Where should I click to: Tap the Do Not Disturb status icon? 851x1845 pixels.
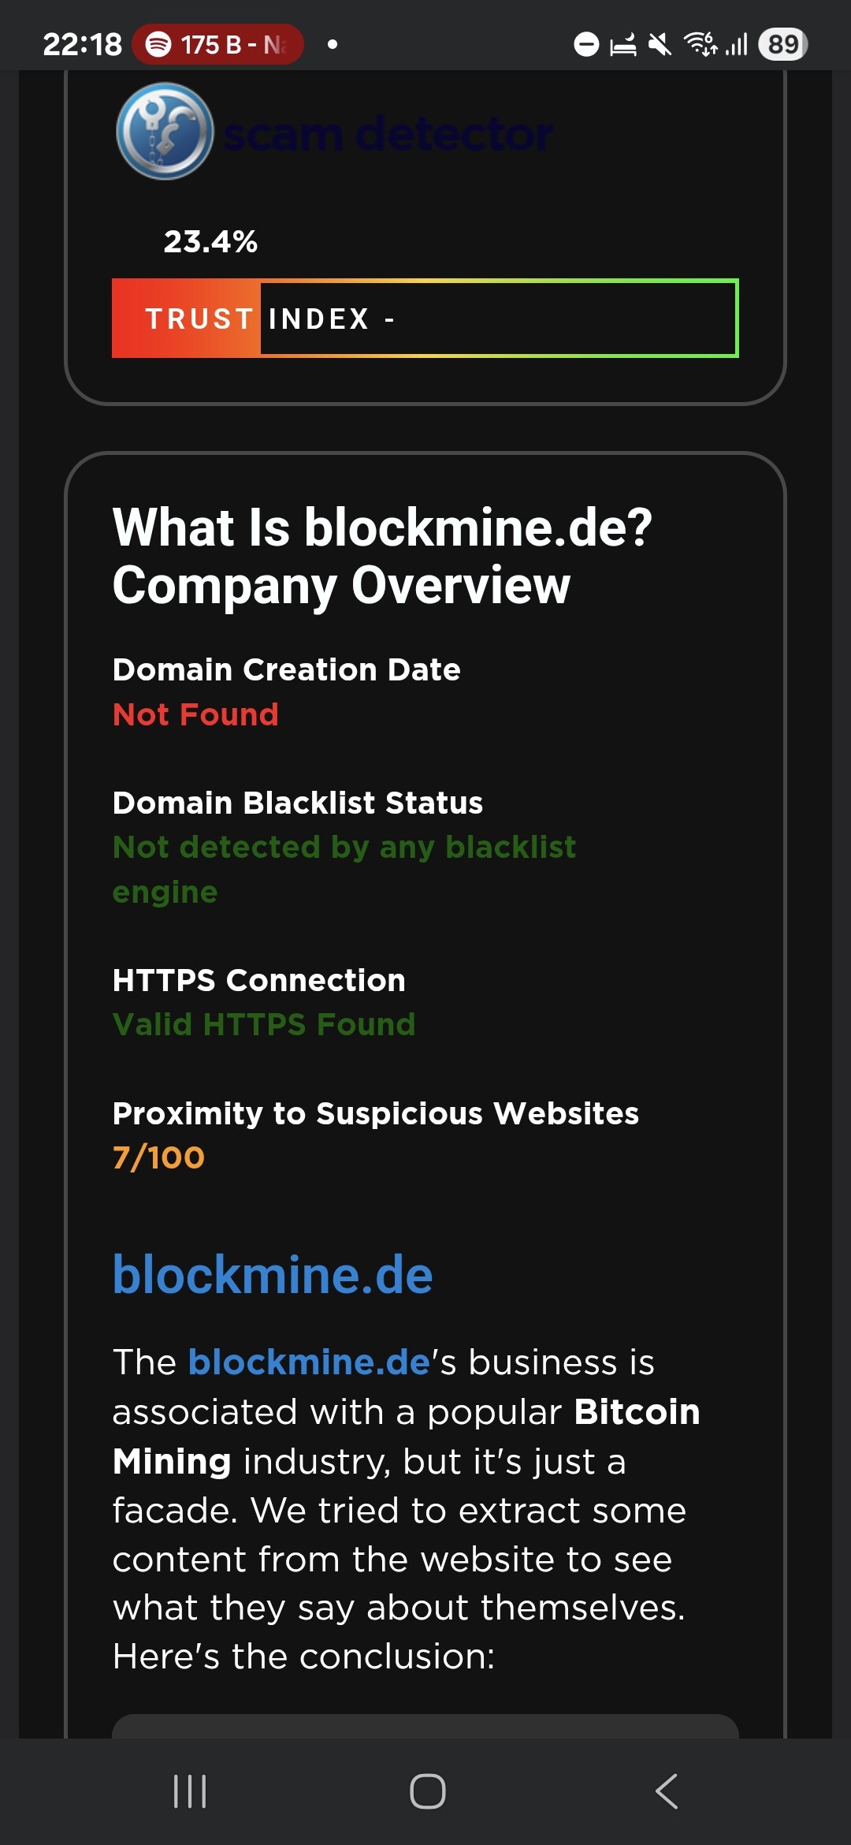tap(586, 44)
